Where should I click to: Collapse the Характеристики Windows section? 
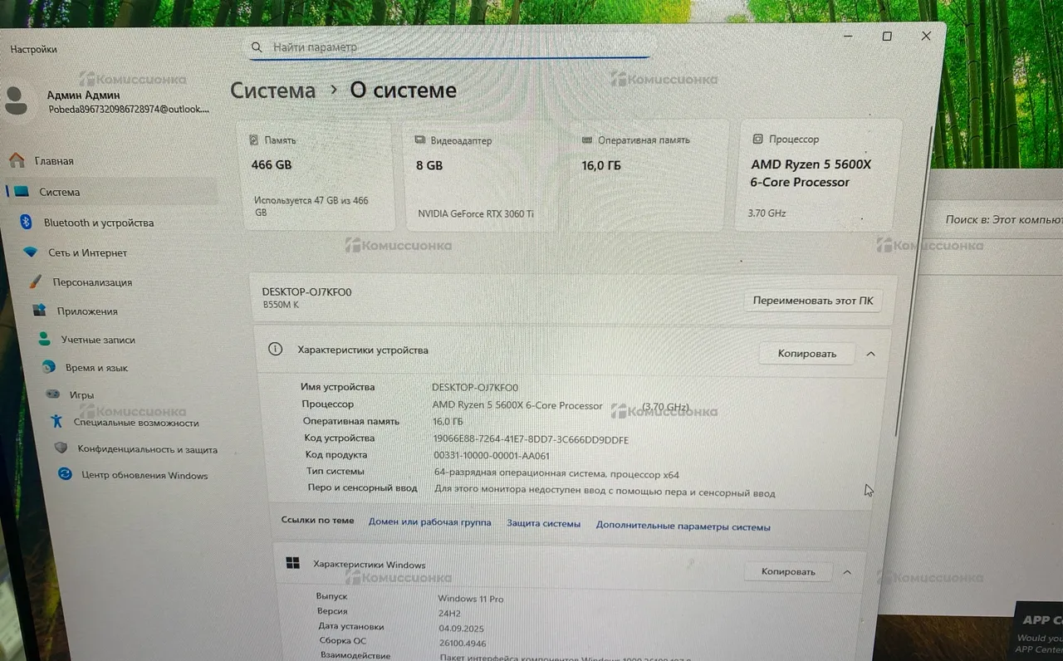coord(847,571)
